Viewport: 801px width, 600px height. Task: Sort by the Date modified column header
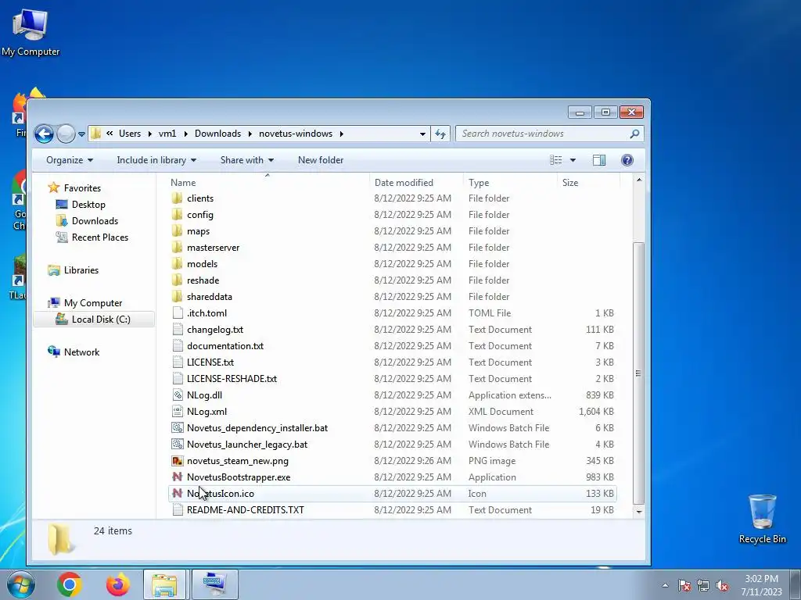(416, 183)
